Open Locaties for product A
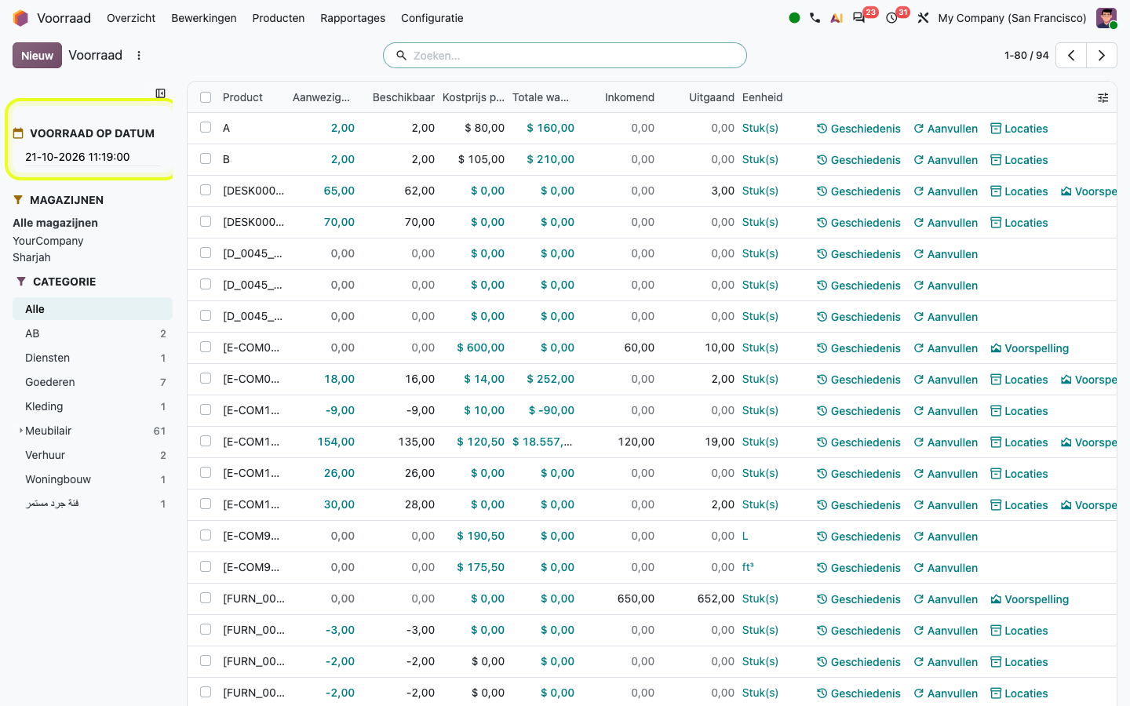Viewport: 1130px width, 706px height. [x=1019, y=129]
